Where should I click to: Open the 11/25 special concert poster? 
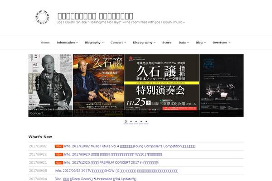point(162,86)
